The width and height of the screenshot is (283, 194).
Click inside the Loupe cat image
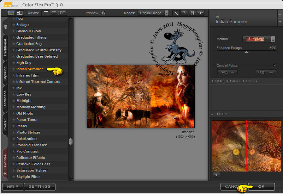pos(246,146)
